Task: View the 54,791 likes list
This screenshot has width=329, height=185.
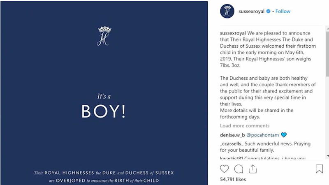Action: pos(233,179)
